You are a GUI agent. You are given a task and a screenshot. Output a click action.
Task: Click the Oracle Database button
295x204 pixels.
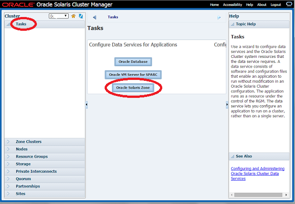(133, 62)
